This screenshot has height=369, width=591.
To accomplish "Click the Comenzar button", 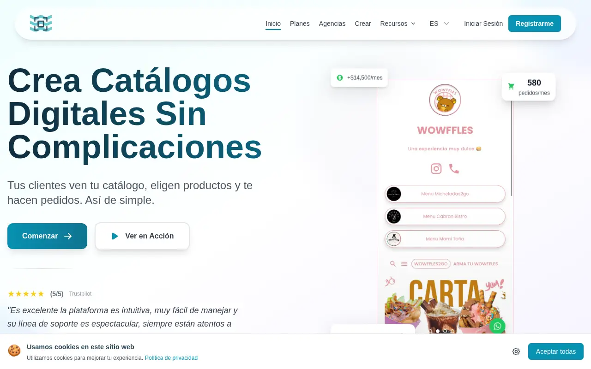I will click(x=47, y=236).
